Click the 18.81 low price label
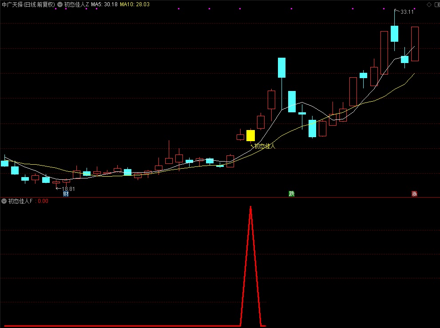 (x=68, y=189)
